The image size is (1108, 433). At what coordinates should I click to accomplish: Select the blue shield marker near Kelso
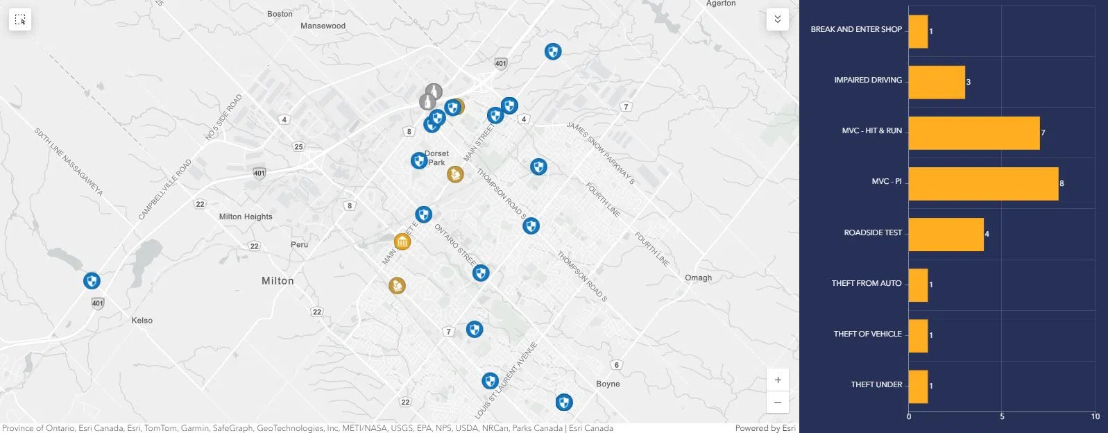[92, 280]
